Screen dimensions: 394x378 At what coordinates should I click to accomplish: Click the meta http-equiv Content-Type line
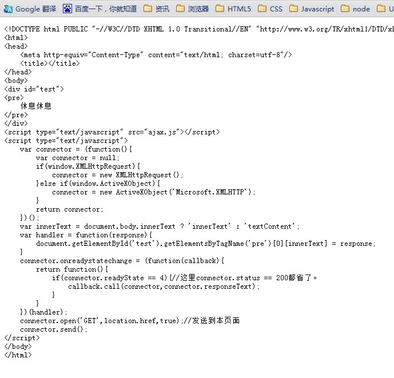click(x=156, y=55)
